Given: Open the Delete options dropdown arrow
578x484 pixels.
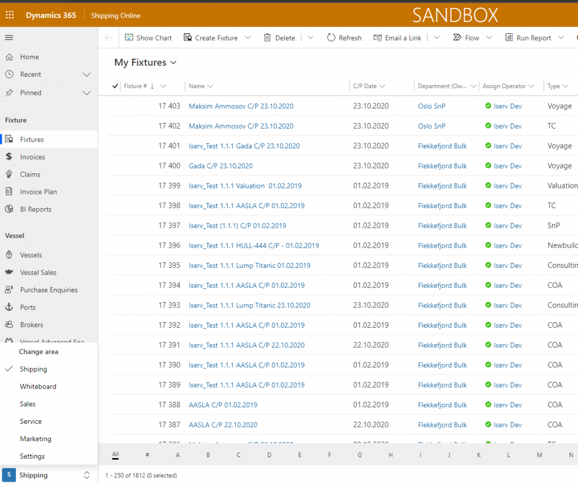Looking at the screenshot, I should pyautogui.click(x=310, y=38).
